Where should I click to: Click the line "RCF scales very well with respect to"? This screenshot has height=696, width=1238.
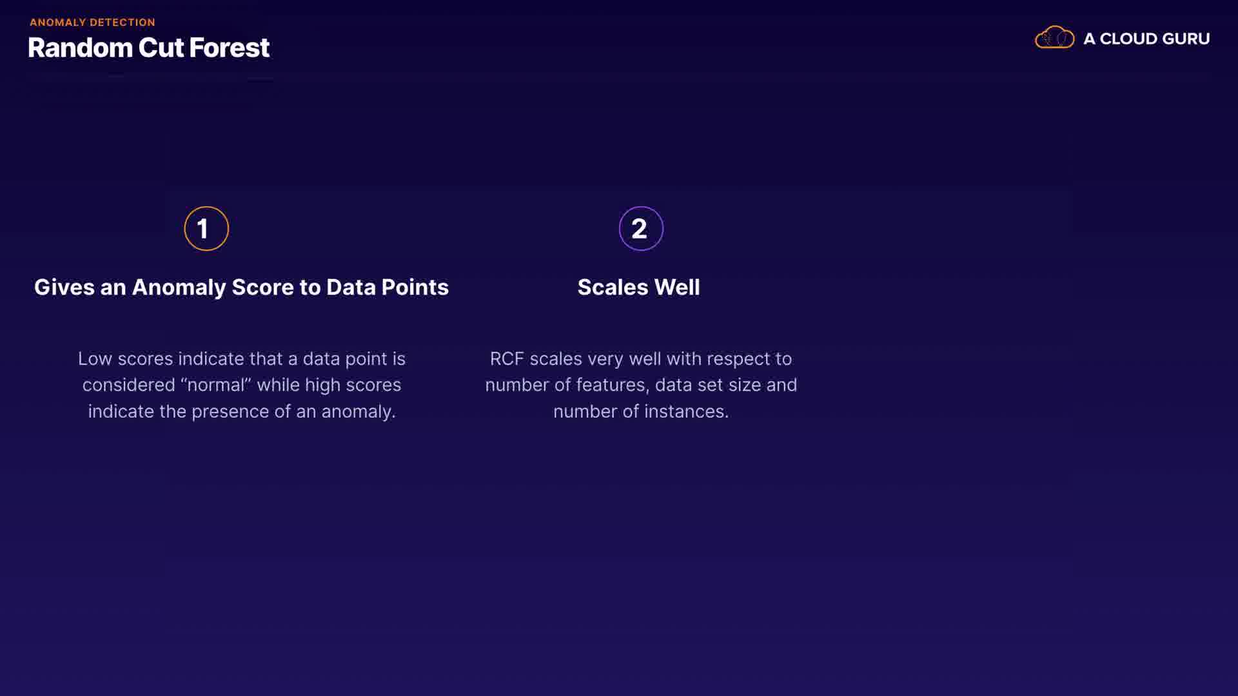(x=641, y=359)
